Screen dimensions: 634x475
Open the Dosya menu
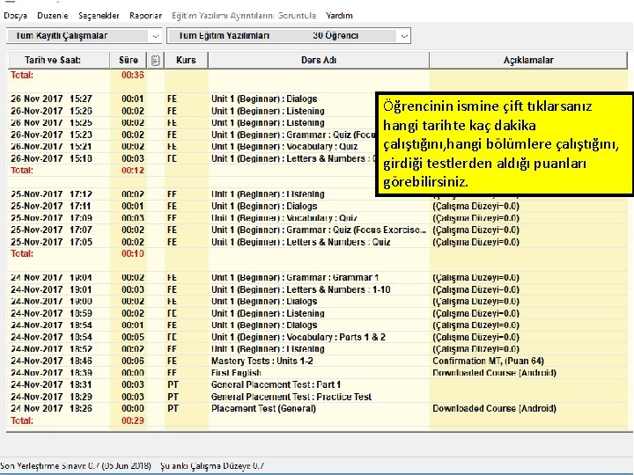click(15, 16)
